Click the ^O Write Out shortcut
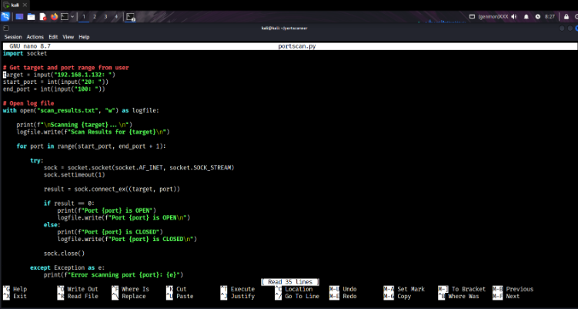Image resolution: width=578 pixels, height=309 pixels. point(78,289)
